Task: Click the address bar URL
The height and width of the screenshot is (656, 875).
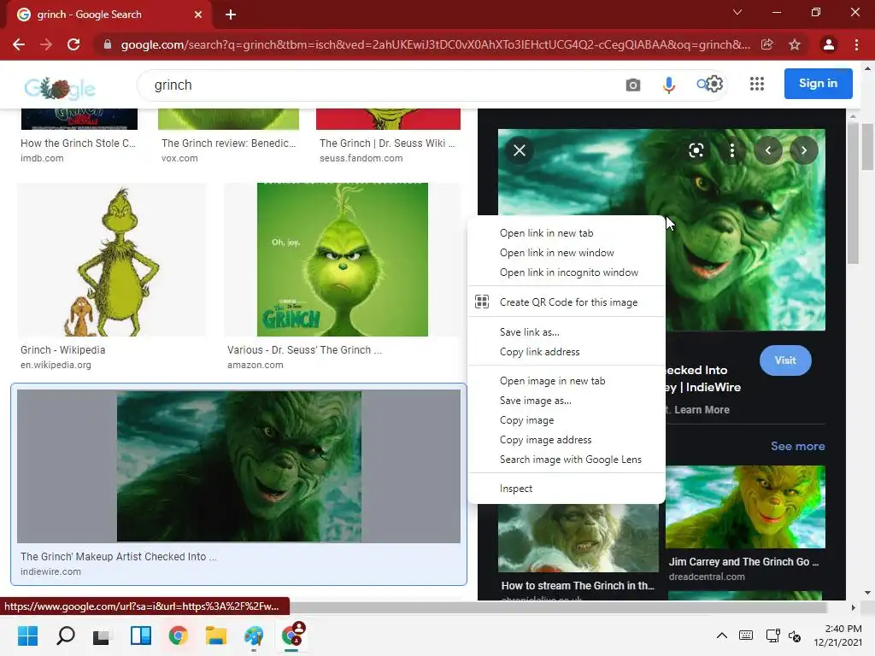Action: pyautogui.click(x=435, y=44)
